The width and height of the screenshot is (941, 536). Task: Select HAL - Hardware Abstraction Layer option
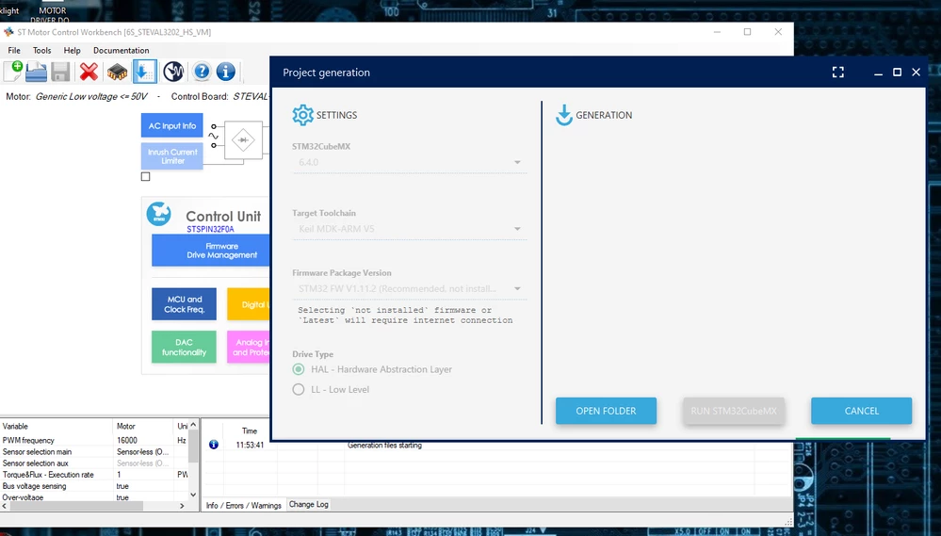pyautogui.click(x=299, y=369)
